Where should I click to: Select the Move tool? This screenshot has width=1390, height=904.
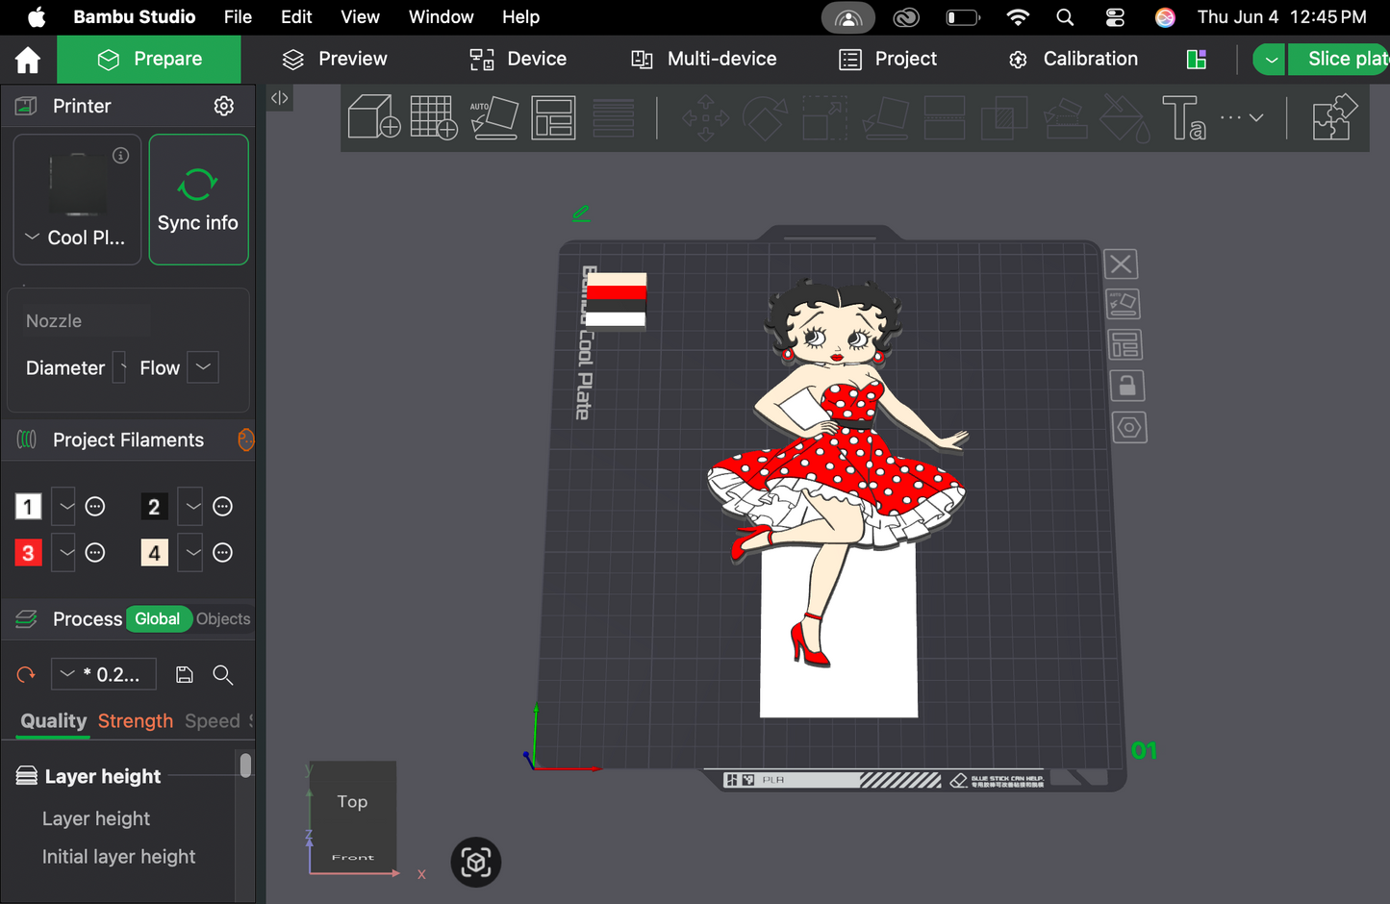click(705, 118)
